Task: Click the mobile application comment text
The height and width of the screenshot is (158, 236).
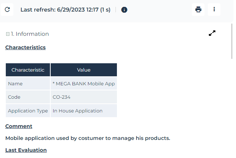Action: 88,138
